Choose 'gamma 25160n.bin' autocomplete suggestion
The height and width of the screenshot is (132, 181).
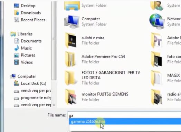coord(125,122)
